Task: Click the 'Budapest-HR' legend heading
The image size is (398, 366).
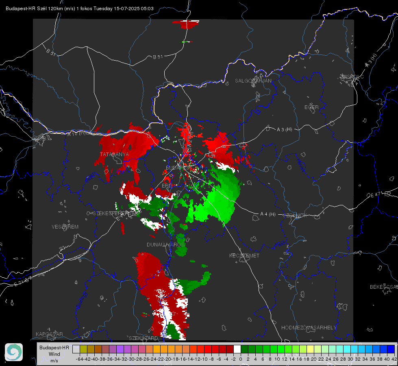Action: (x=54, y=347)
